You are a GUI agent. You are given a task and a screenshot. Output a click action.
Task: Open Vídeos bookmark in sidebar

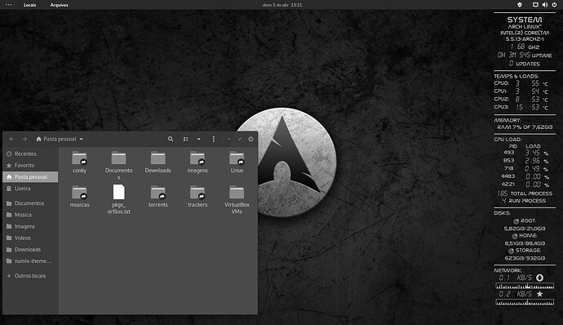coord(30,238)
